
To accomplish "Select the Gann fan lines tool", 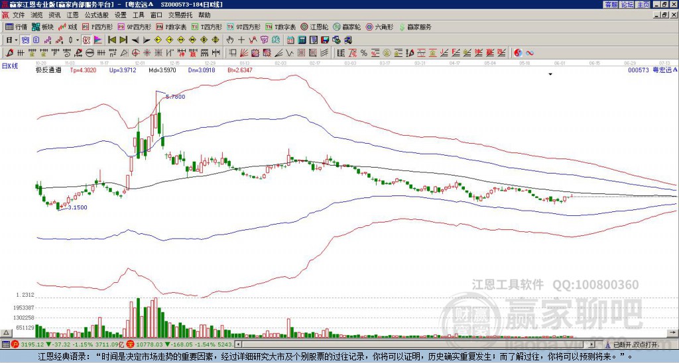I will [244, 53].
